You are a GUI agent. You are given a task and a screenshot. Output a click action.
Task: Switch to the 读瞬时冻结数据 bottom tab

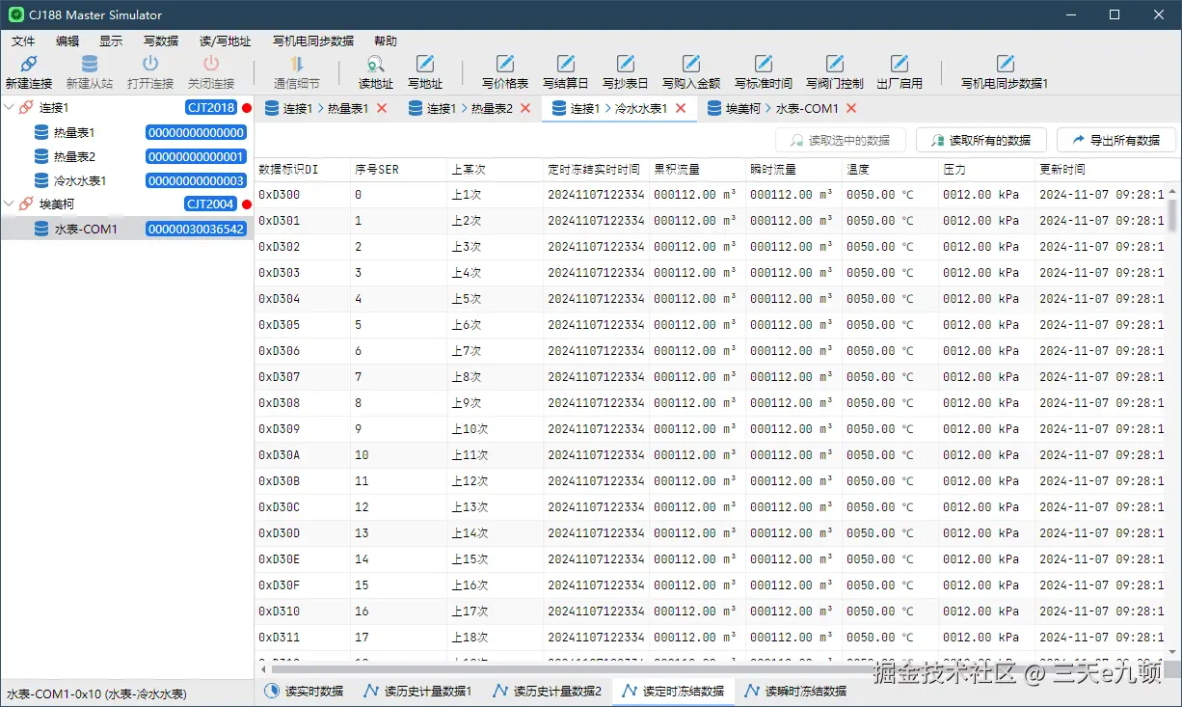(795, 692)
